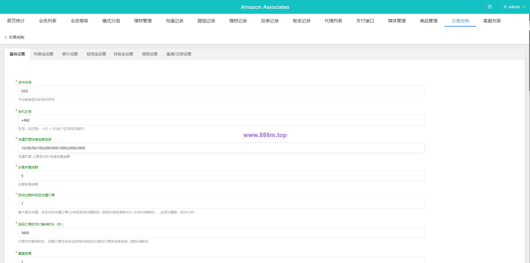Click the 抢到订单的支付等待时长 input with 3600
Viewport: 530px width, 263px height.
tap(221, 233)
